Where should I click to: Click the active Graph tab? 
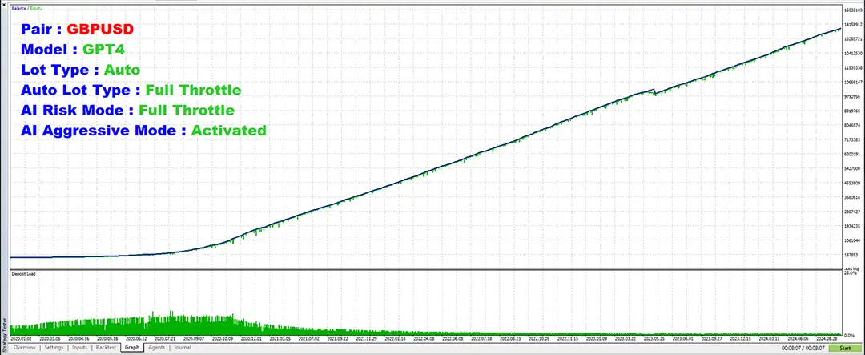132,348
